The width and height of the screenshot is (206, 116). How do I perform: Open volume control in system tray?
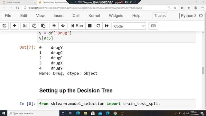coord(187,113)
